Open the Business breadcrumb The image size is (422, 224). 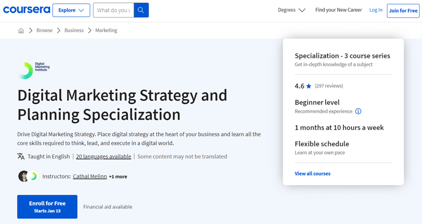tap(74, 31)
